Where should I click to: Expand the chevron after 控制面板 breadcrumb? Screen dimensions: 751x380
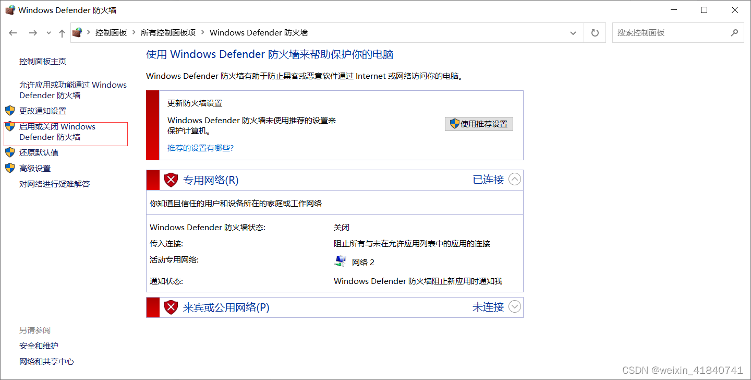[x=134, y=32]
